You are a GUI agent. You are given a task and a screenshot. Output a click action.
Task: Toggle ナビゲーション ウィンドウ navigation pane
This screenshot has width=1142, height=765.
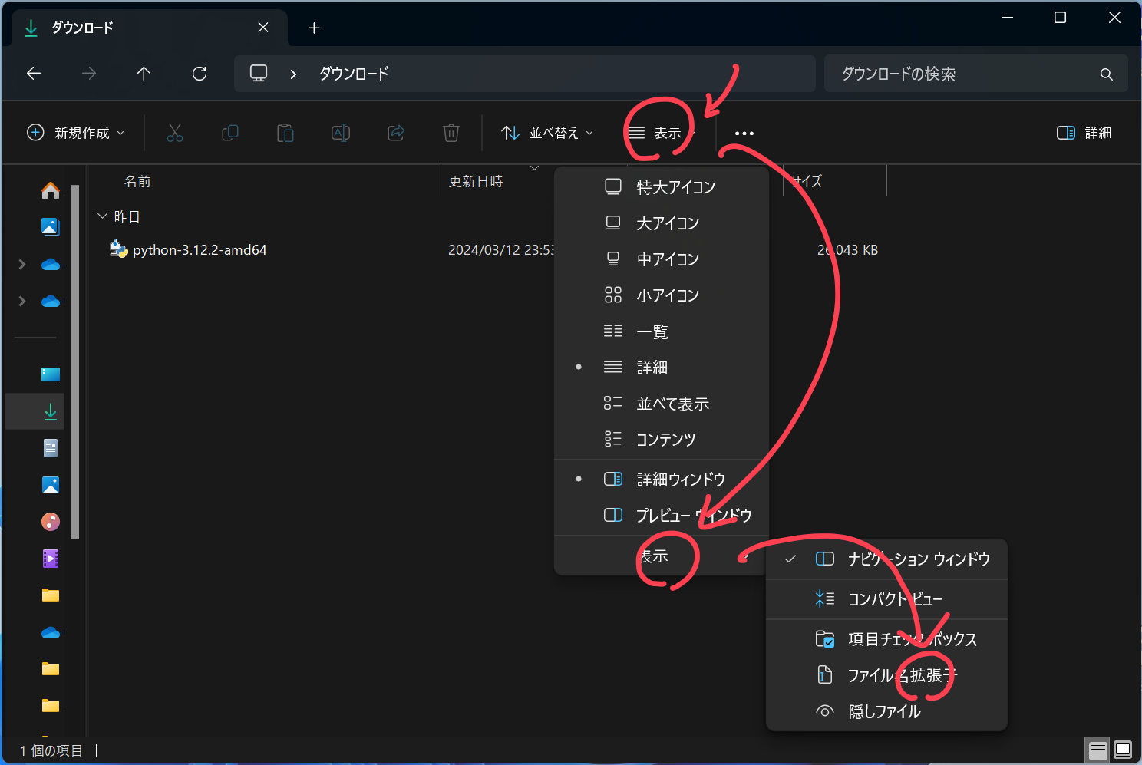click(918, 559)
